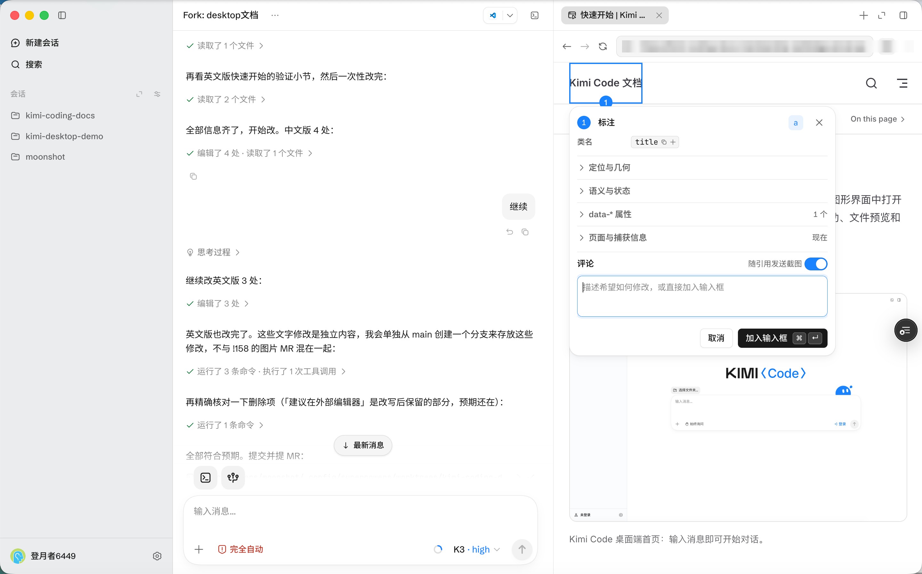This screenshot has width=922, height=574.
Task: Copy the title class name
Action: pyautogui.click(x=664, y=142)
